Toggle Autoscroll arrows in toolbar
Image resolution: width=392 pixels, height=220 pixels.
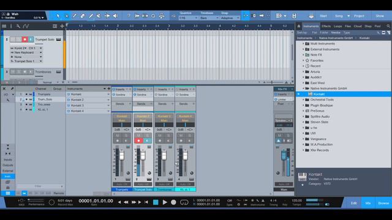(x=246, y=16)
